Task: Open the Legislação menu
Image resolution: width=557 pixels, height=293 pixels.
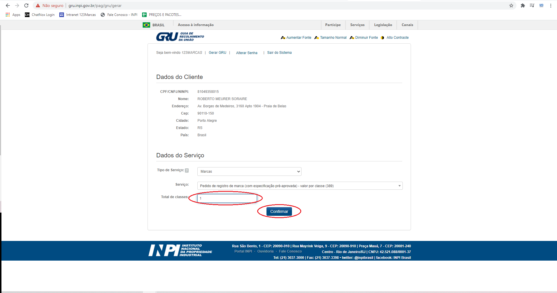Action: [383, 25]
